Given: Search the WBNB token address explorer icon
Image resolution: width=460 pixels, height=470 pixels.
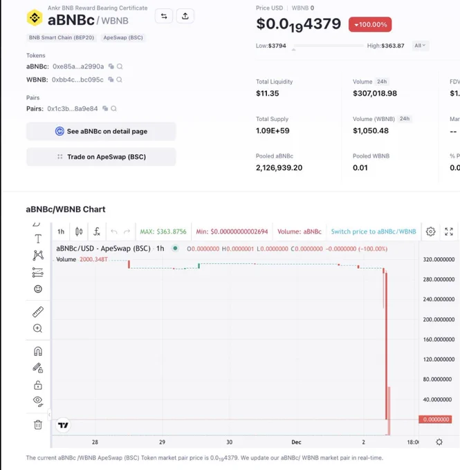Looking at the screenshot, I should tap(119, 79).
